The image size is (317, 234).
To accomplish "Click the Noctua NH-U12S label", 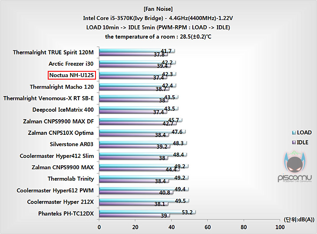I will click(x=72, y=75).
